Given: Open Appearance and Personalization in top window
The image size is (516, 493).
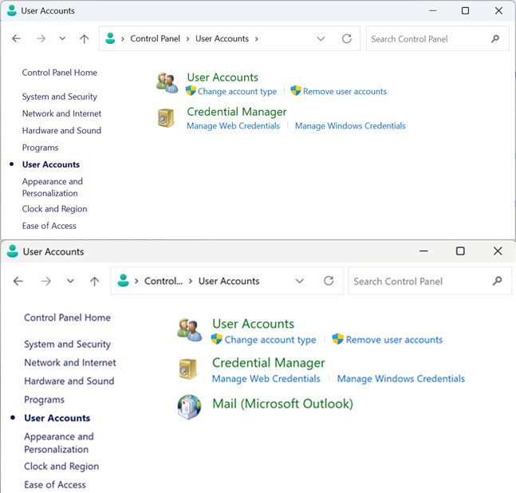Looking at the screenshot, I should point(53,187).
